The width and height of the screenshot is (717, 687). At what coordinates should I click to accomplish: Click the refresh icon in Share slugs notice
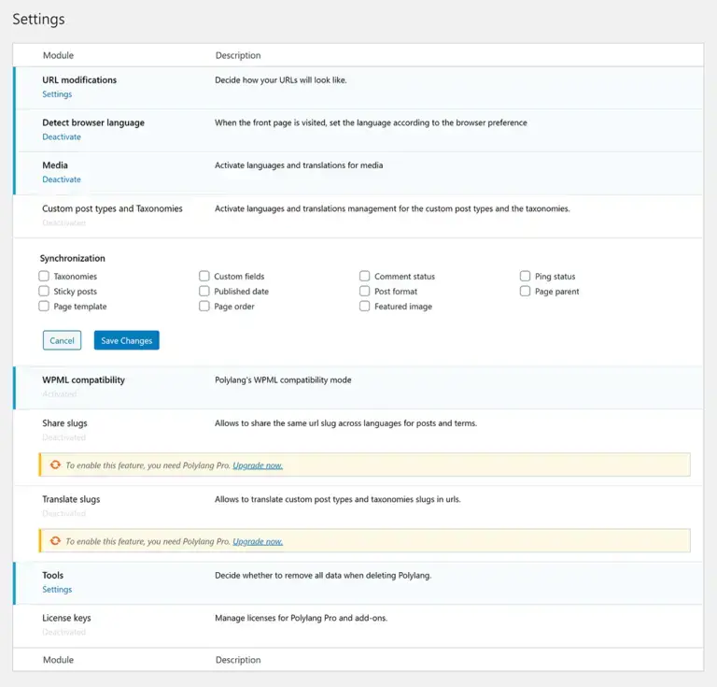(x=55, y=465)
